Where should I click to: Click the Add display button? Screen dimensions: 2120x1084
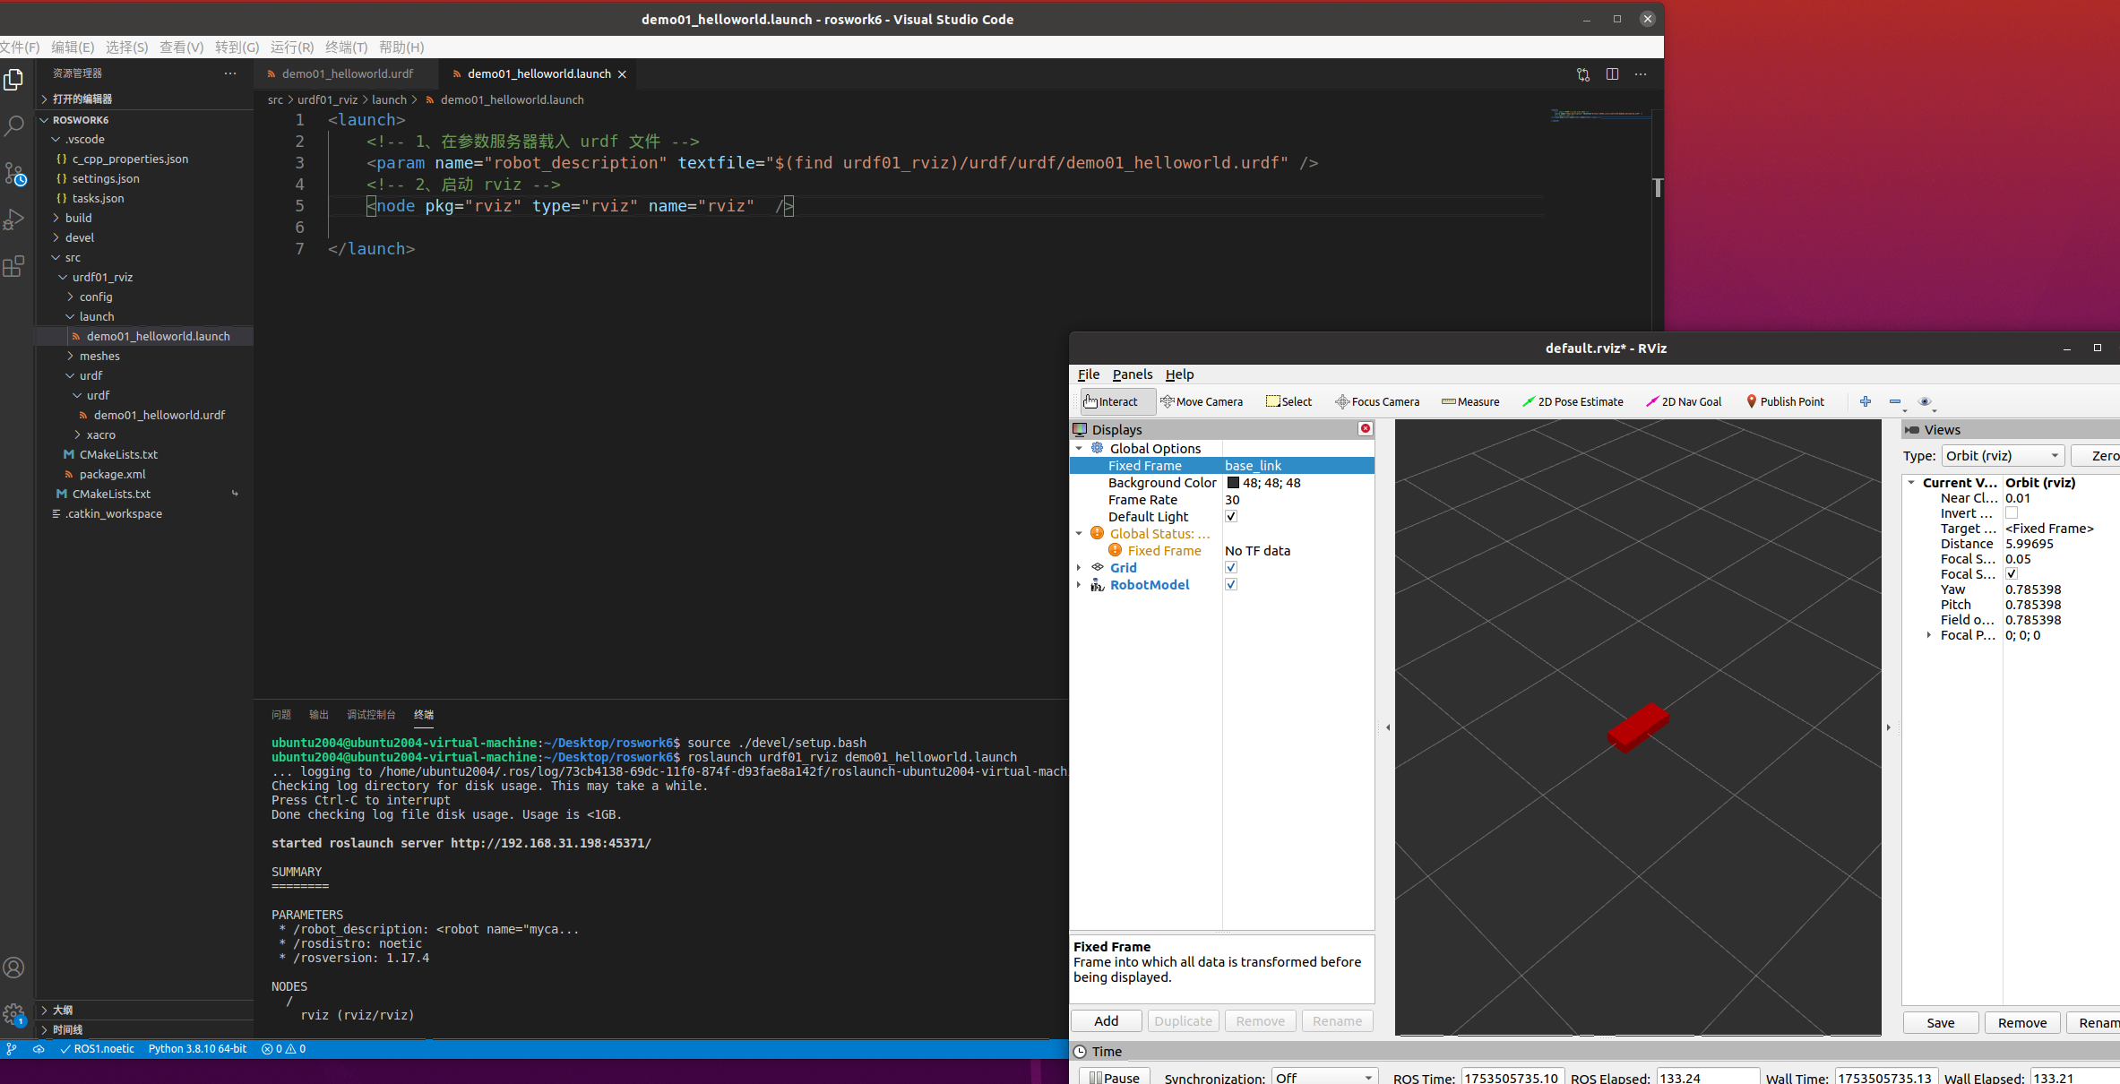(x=1106, y=1020)
